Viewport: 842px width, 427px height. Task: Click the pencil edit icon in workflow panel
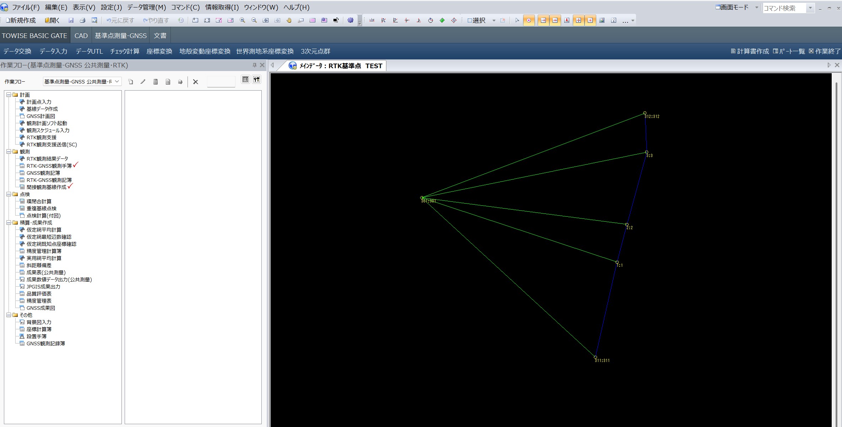click(x=143, y=82)
